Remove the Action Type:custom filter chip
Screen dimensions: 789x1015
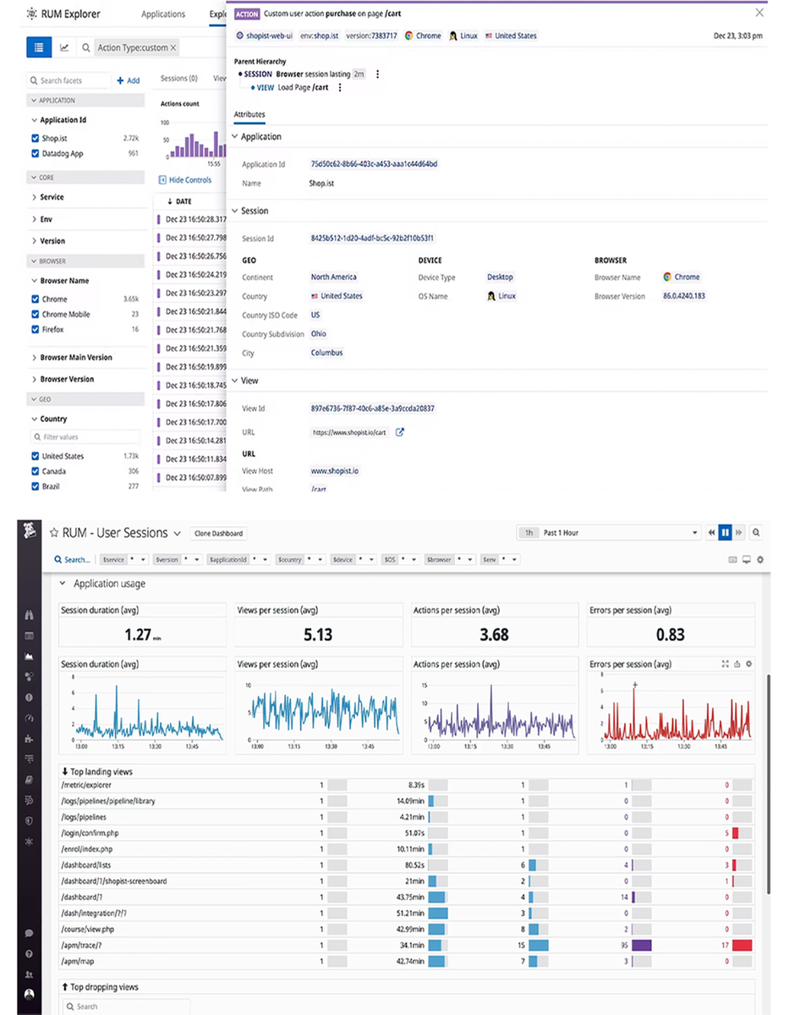(173, 48)
